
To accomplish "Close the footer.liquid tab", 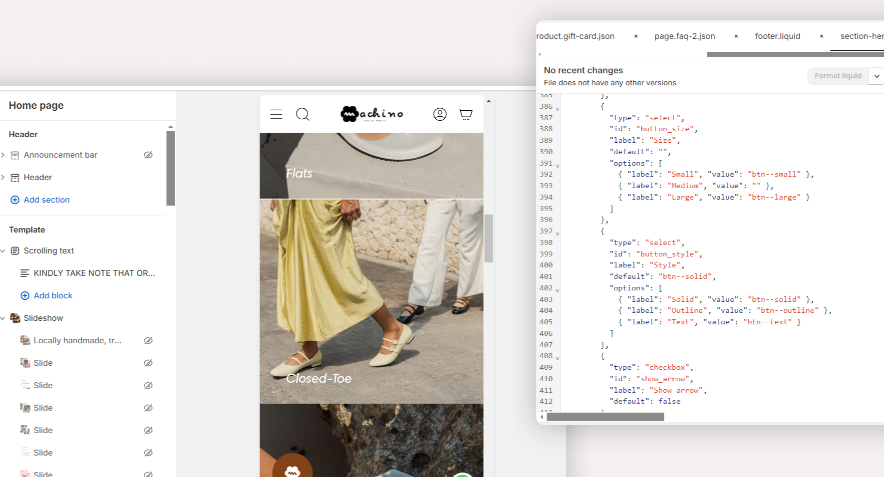I will click(x=821, y=36).
